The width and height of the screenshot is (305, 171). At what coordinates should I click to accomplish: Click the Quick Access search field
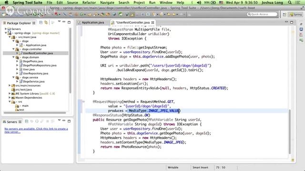point(262,14)
